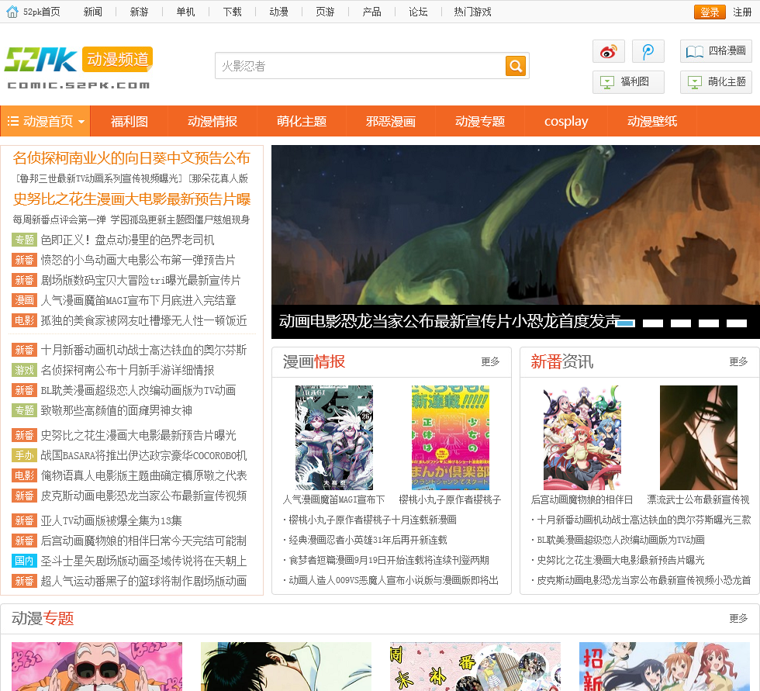Click 游戏 tag beside 名侦探柯南 手游 article
This screenshot has width=760, height=691.
click(x=24, y=370)
